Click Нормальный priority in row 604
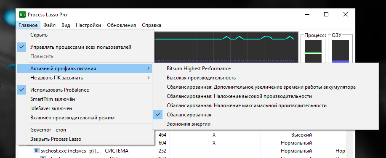Image resolution: width=386 pixels, height=158 pixels. coord(296,143)
